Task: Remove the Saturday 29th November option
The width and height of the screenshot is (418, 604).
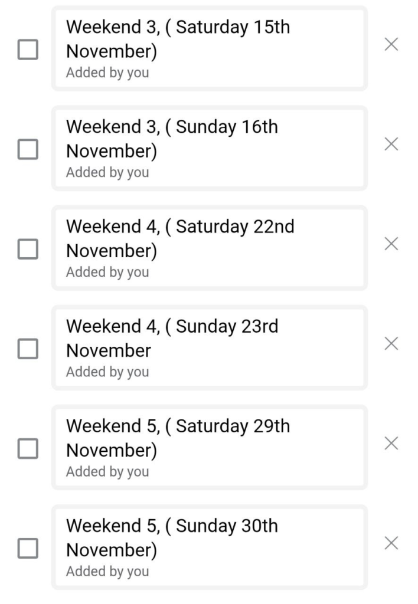Action: coord(391,444)
